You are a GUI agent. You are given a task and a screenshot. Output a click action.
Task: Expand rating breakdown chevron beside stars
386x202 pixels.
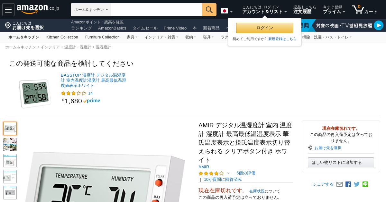228,173
